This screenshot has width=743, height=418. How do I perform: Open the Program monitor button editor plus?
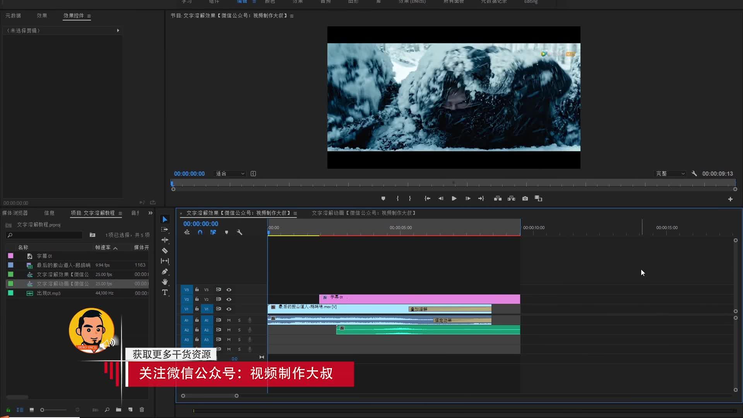click(730, 199)
